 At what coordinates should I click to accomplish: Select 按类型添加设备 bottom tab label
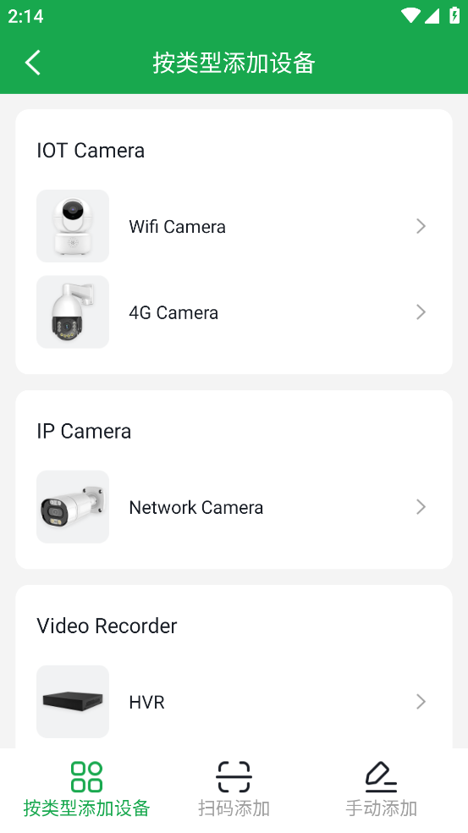coord(86,808)
